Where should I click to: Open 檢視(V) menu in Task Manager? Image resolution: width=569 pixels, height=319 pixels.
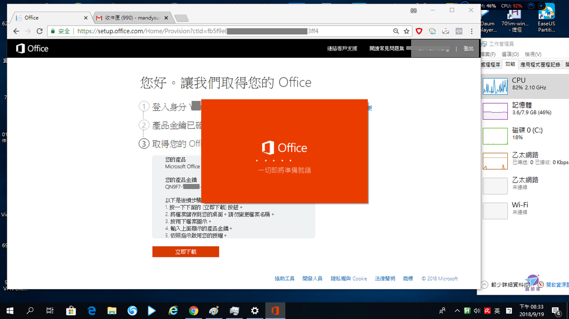coord(533,54)
